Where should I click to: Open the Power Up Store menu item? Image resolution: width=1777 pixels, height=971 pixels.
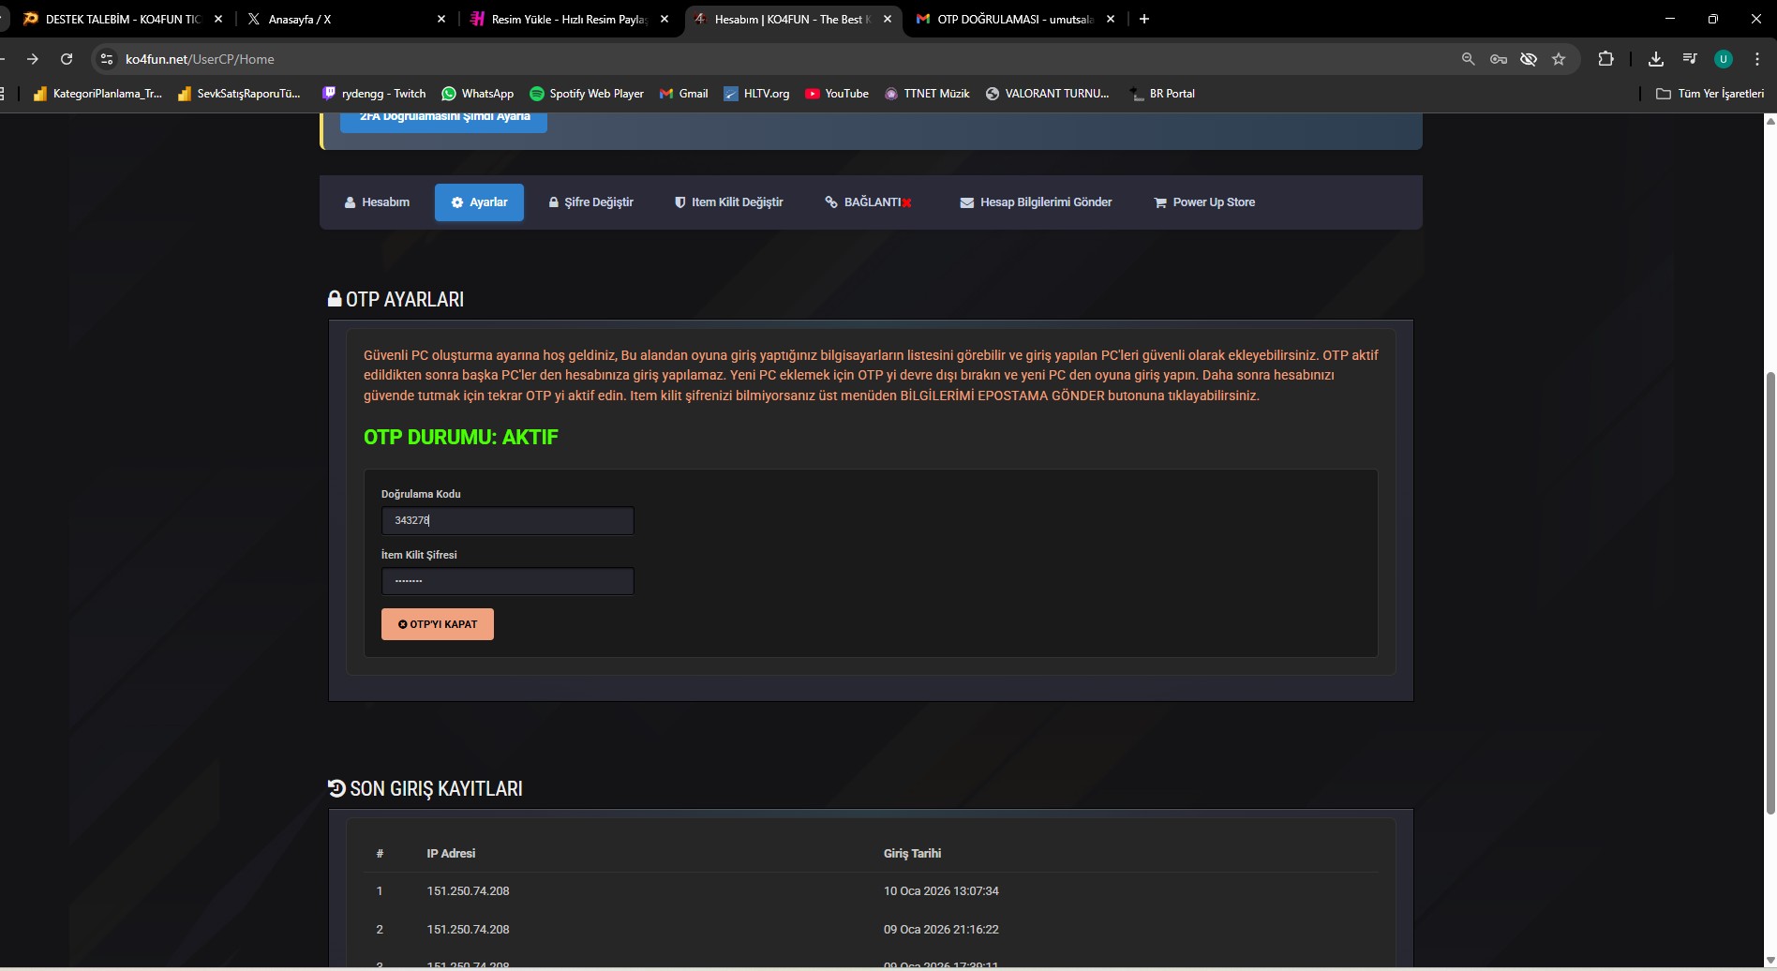pyautogui.click(x=1204, y=202)
